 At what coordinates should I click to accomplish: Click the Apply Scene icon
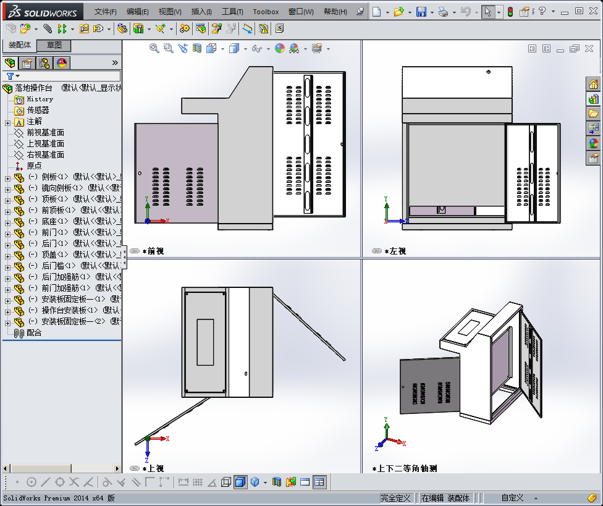click(x=294, y=48)
